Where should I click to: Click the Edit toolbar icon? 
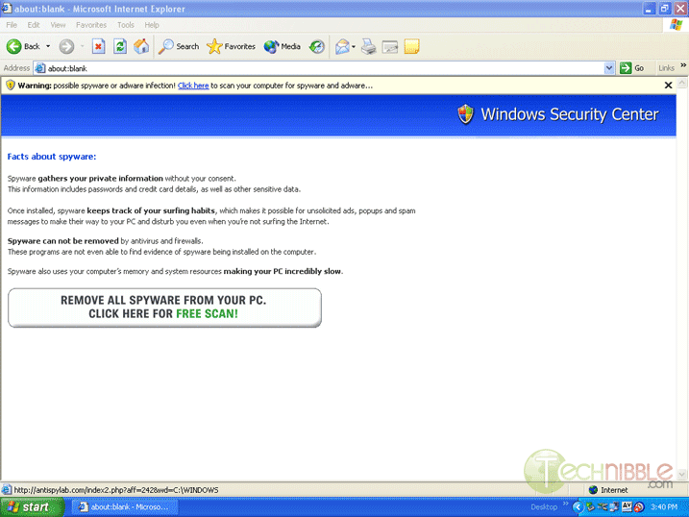(x=390, y=46)
